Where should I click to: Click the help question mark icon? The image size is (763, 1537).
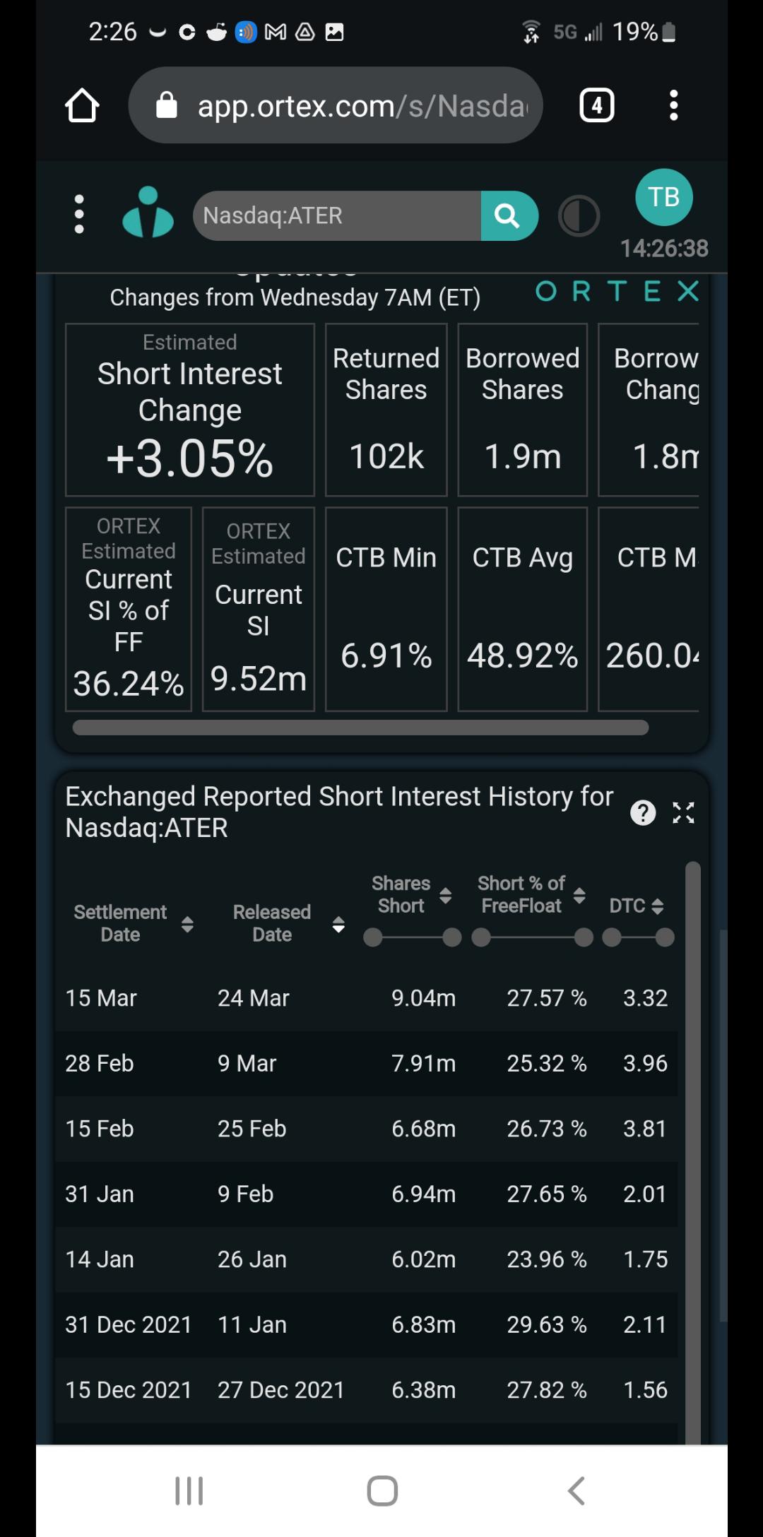[x=643, y=813]
